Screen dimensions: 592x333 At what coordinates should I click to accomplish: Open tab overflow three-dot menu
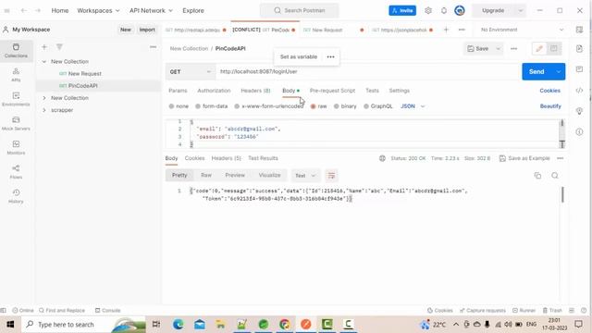click(x=462, y=30)
